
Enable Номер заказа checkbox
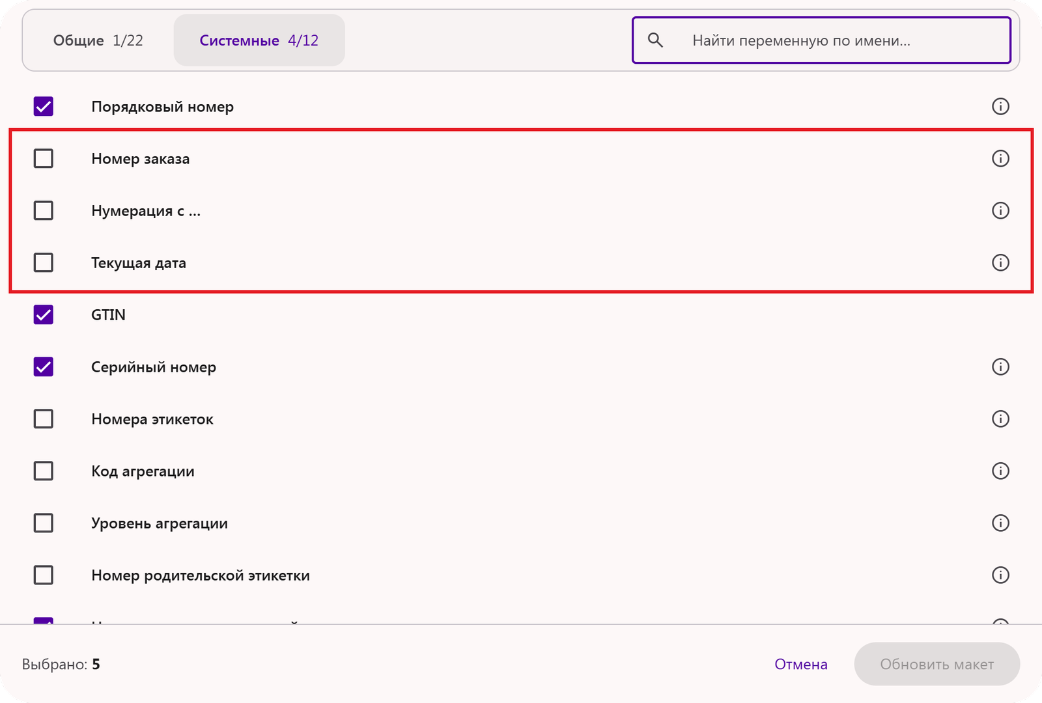[x=44, y=158]
